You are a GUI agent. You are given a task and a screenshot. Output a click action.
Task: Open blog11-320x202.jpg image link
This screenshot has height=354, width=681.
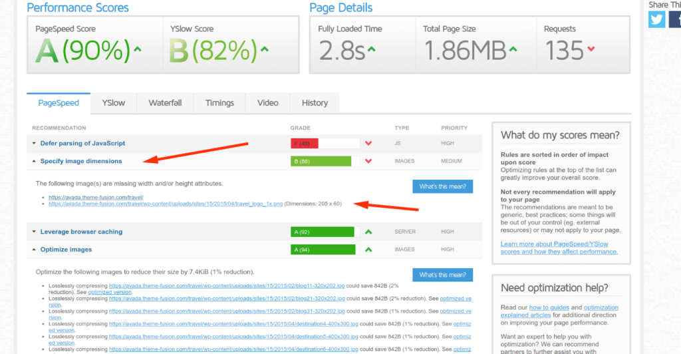pos(227,286)
